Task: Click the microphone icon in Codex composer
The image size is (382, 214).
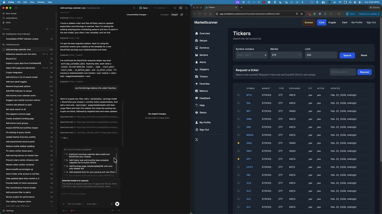Action: tap(112, 204)
